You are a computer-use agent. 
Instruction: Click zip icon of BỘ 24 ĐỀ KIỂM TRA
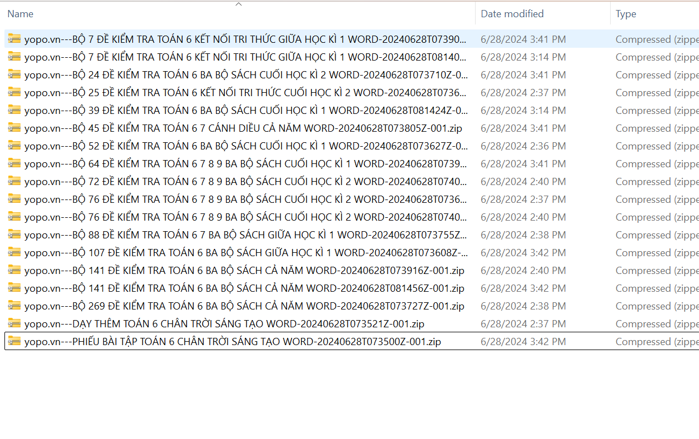click(x=14, y=75)
